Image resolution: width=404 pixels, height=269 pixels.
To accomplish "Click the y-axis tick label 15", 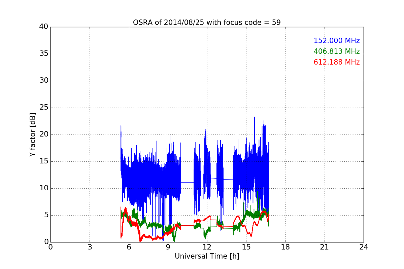I will click(x=44, y=161).
